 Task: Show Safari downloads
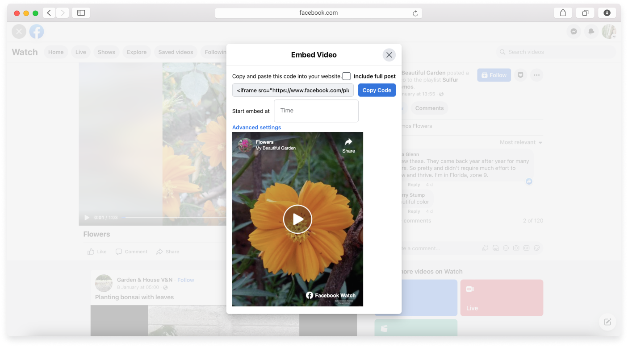point(607,13)
